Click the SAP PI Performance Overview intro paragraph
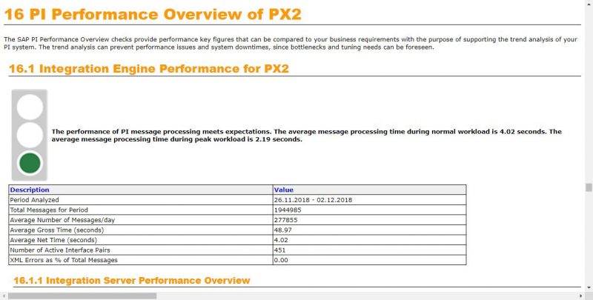Screen dimensions: 593x300 (291, 43)
